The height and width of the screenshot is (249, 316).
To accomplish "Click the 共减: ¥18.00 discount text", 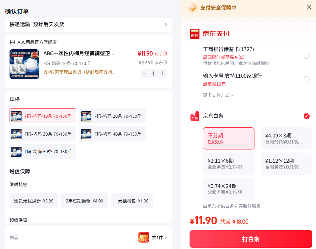I will click(x=234, y=222).
